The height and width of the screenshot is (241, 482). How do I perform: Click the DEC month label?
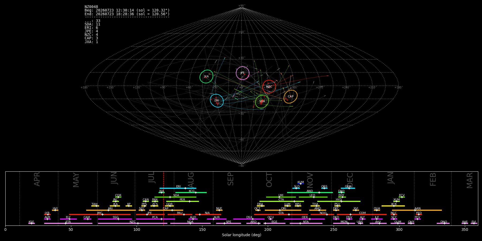350,180
